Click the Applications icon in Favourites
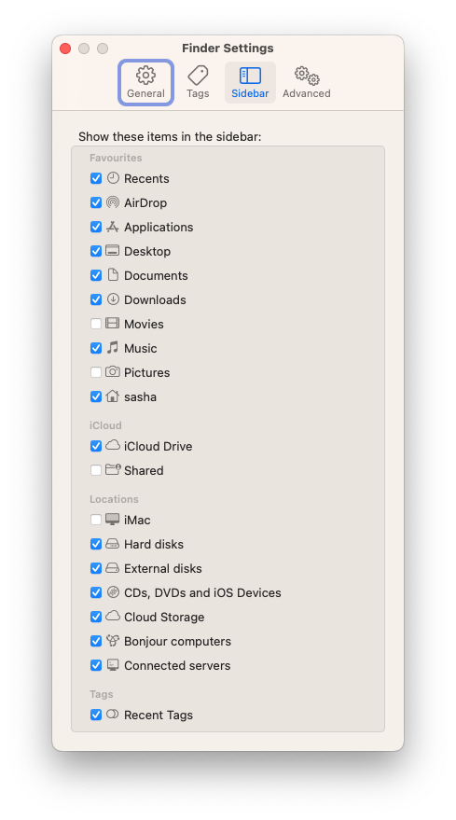Image resolution: width=456 pixels, height=820 pixels. [113, 227]
